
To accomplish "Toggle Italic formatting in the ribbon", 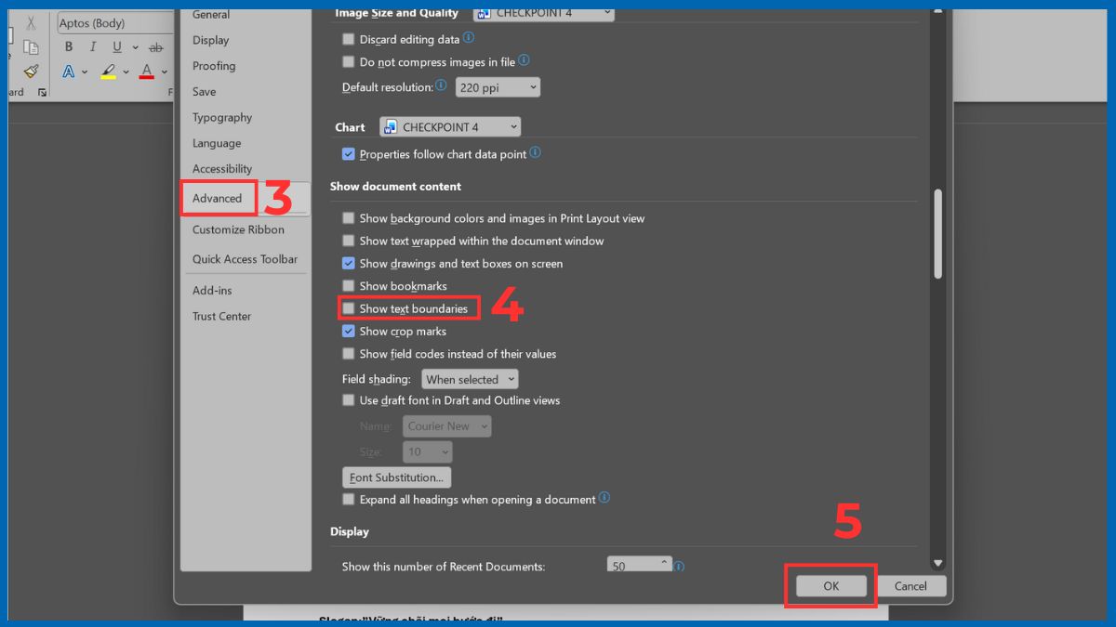I will coord(93,47).
